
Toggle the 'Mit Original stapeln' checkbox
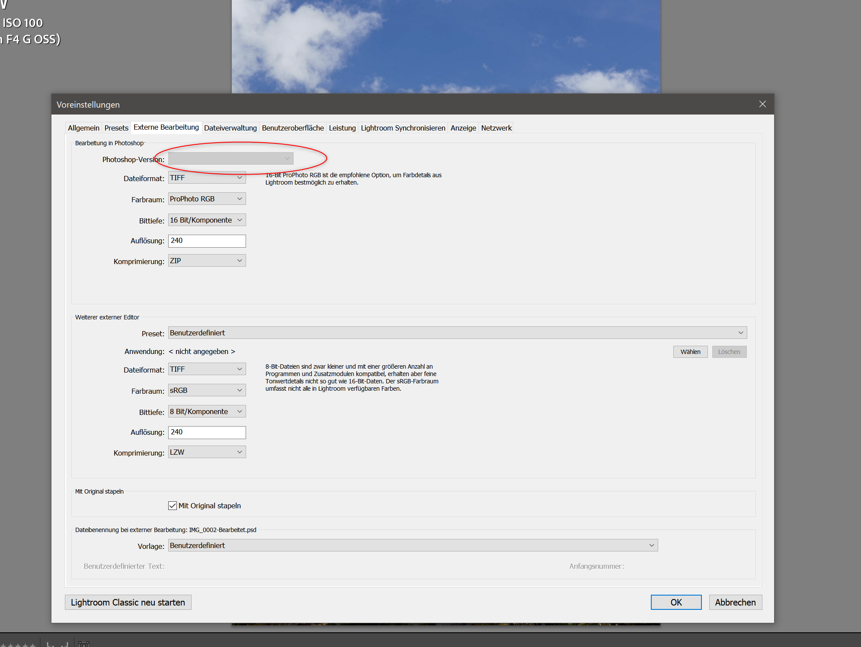pyautogui.click(x=172, y=505)
